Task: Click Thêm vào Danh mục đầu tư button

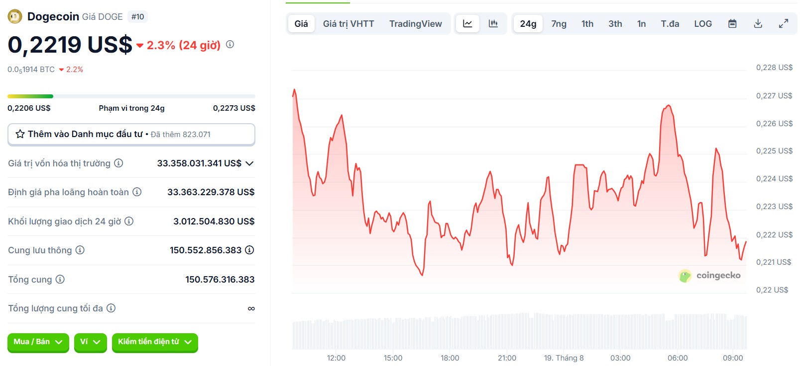Action: (x=131, y=134)
